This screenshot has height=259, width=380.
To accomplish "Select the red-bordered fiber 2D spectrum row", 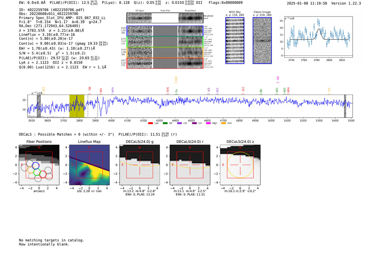I will pos(165,63).
